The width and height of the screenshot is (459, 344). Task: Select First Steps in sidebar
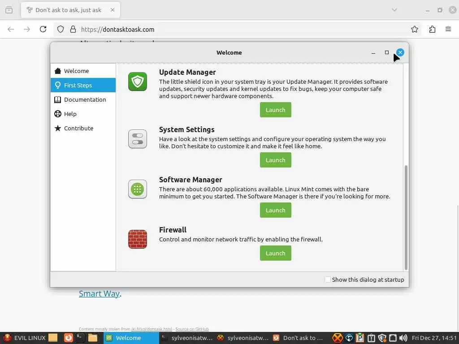click(x=83, y=85)
